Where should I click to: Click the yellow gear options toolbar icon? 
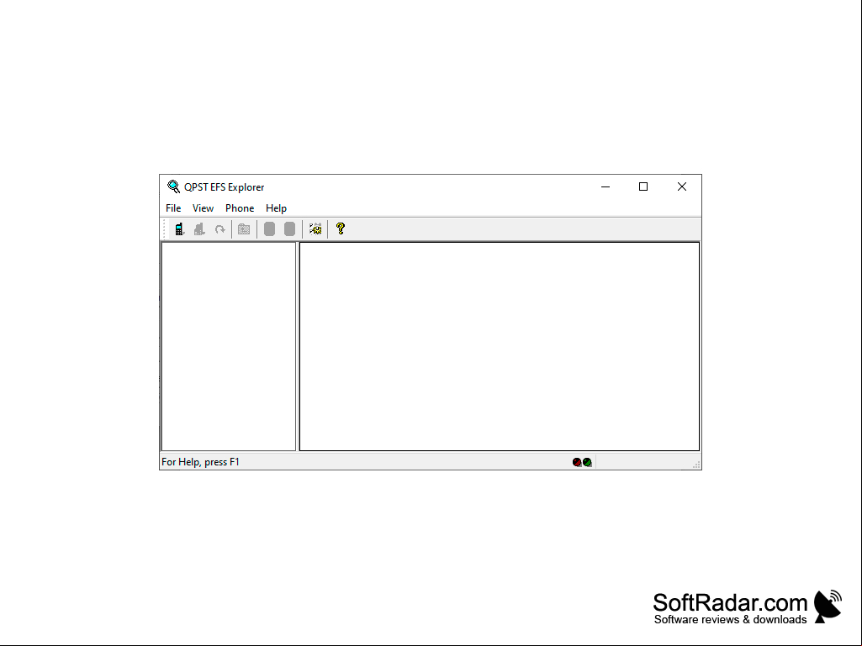315,229
